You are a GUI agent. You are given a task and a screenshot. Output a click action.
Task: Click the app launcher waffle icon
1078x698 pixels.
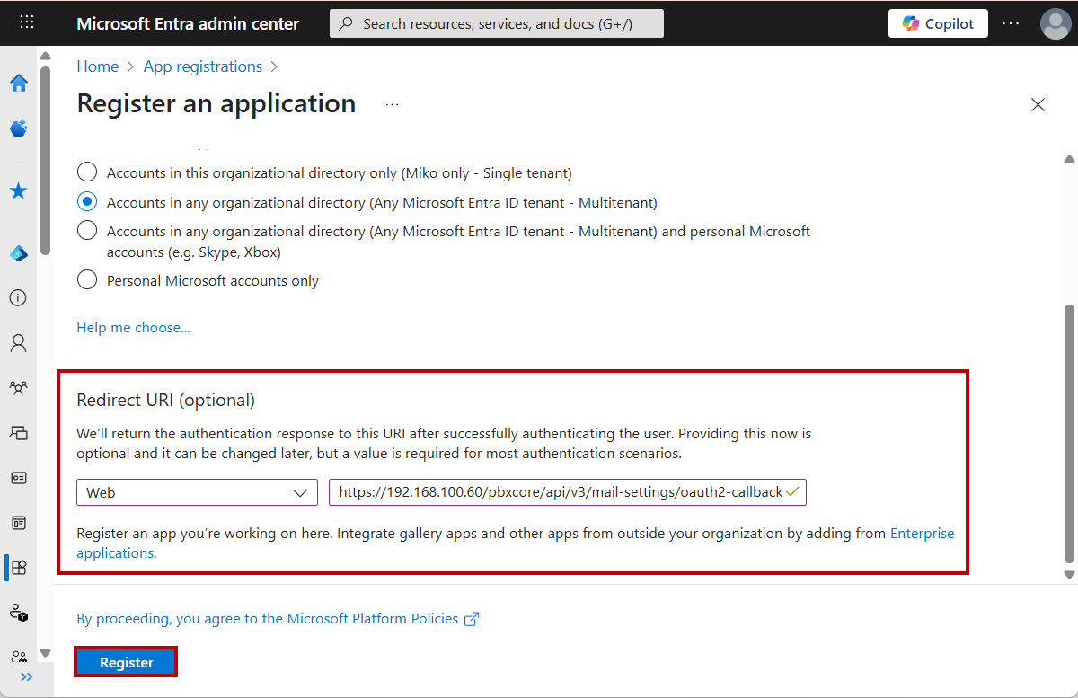27,23
